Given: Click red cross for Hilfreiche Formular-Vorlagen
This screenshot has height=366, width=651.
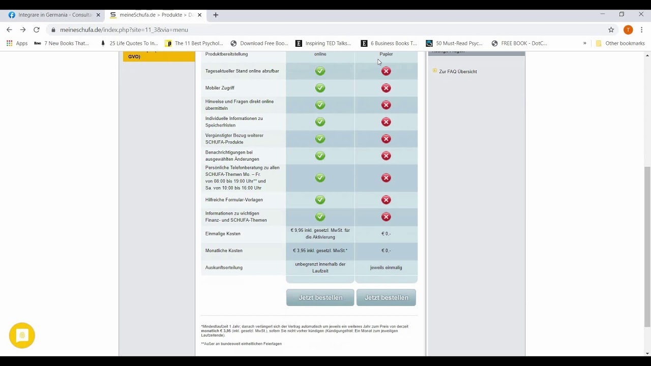Looking at the screenshot, I should click(x=386, y=200).
